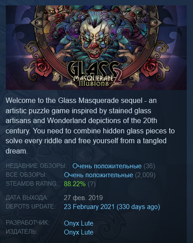This screenshot has height=243, width=193.
Task: Click the 'Glass Masquerade 2 Illusions' logo in the banner
Action: coord(94,74)
